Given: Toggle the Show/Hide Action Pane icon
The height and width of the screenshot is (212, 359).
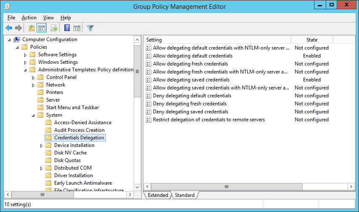Looking at the screenshot, I should coord(77,28).
